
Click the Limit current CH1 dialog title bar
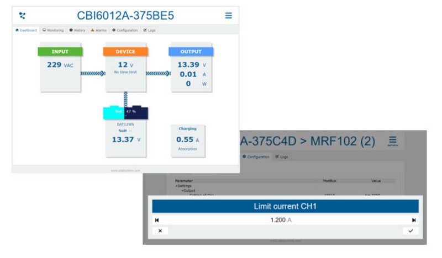(285, 206)
